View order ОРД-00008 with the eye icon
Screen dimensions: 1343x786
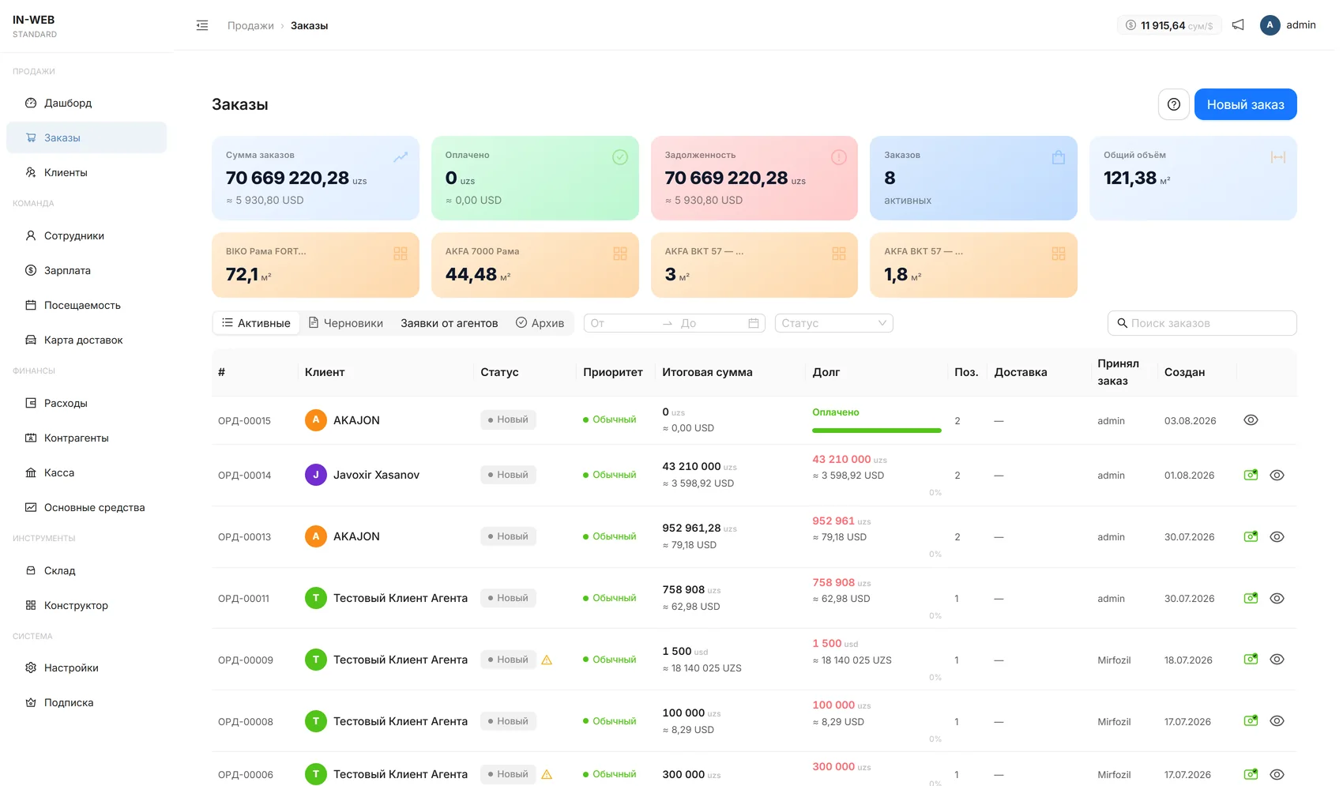pyautogui.click(x=1277, y=720)
